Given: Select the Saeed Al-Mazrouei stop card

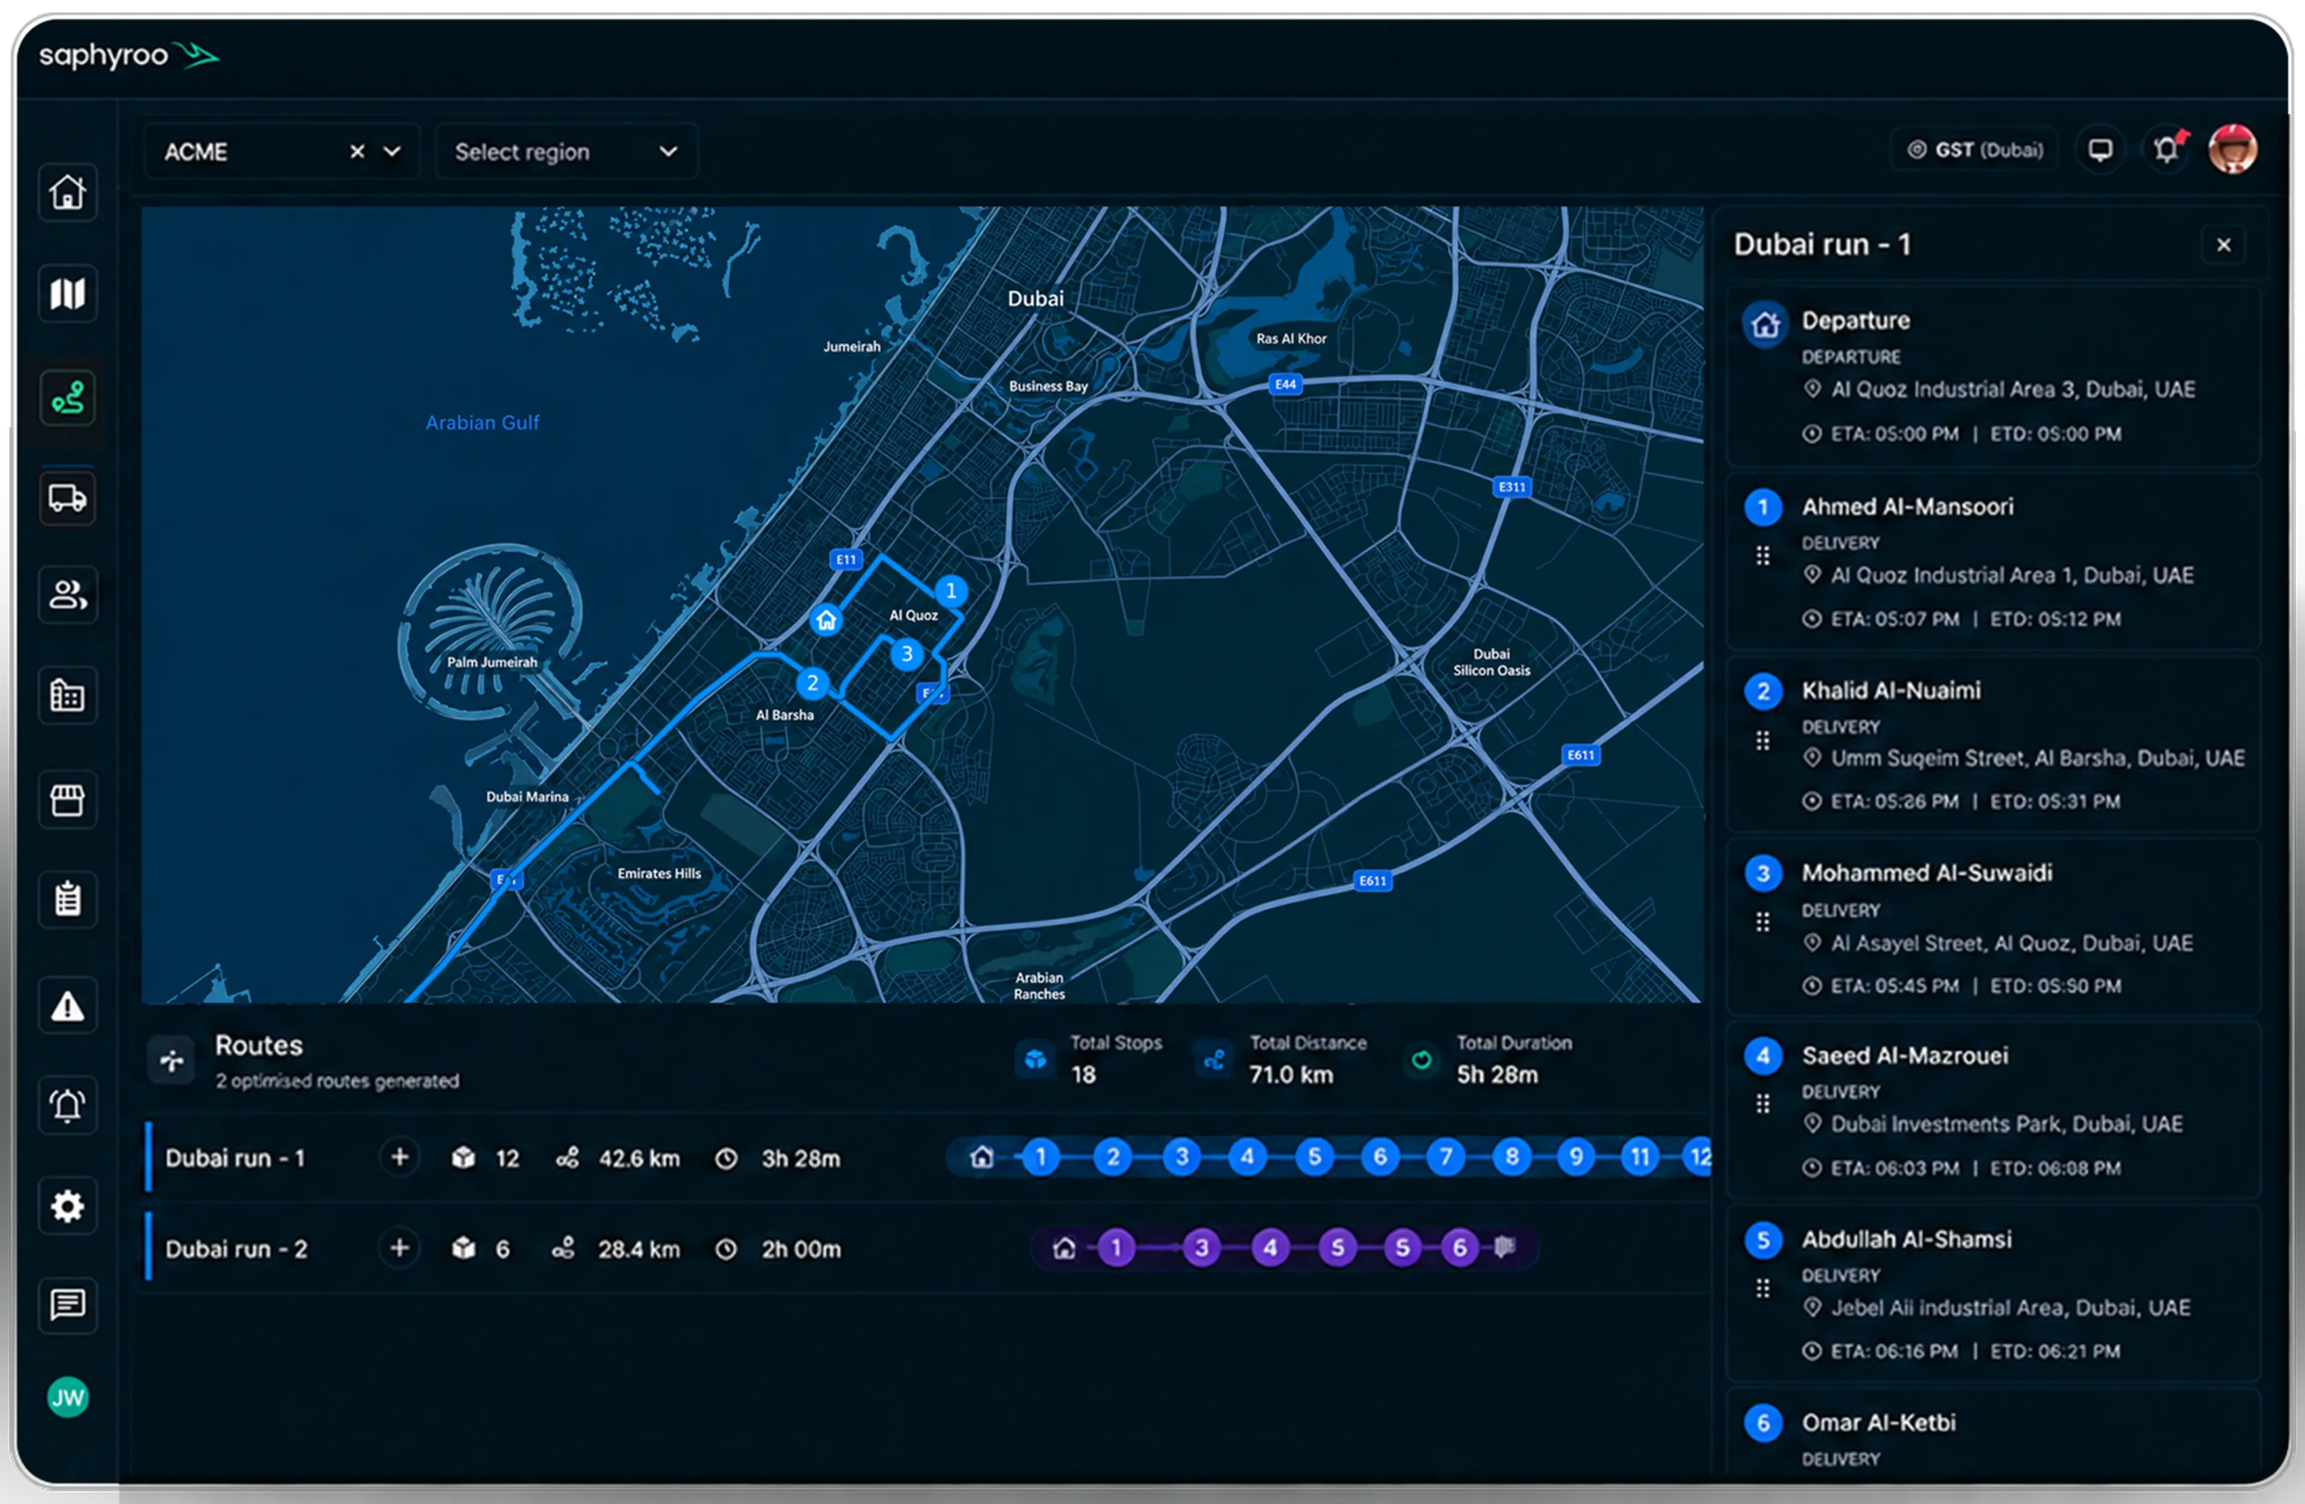Looking at the screenshot, I should (x=1993, y=1111).
